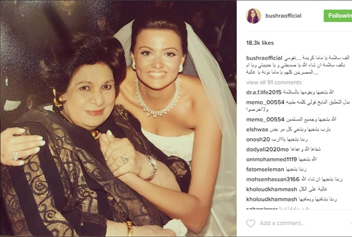Click the wedding photo post image
The height and width of the screenshot is (237, 352).
pos(118,118)
